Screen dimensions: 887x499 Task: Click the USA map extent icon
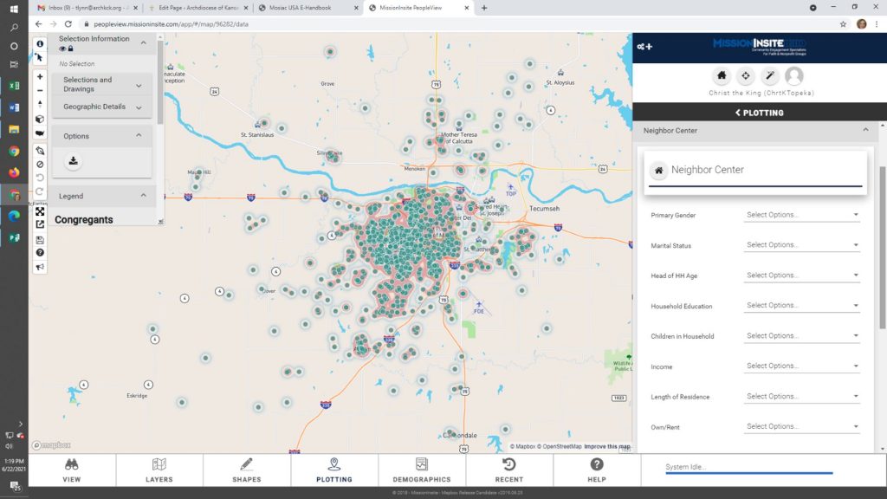[x=40, y=133]
